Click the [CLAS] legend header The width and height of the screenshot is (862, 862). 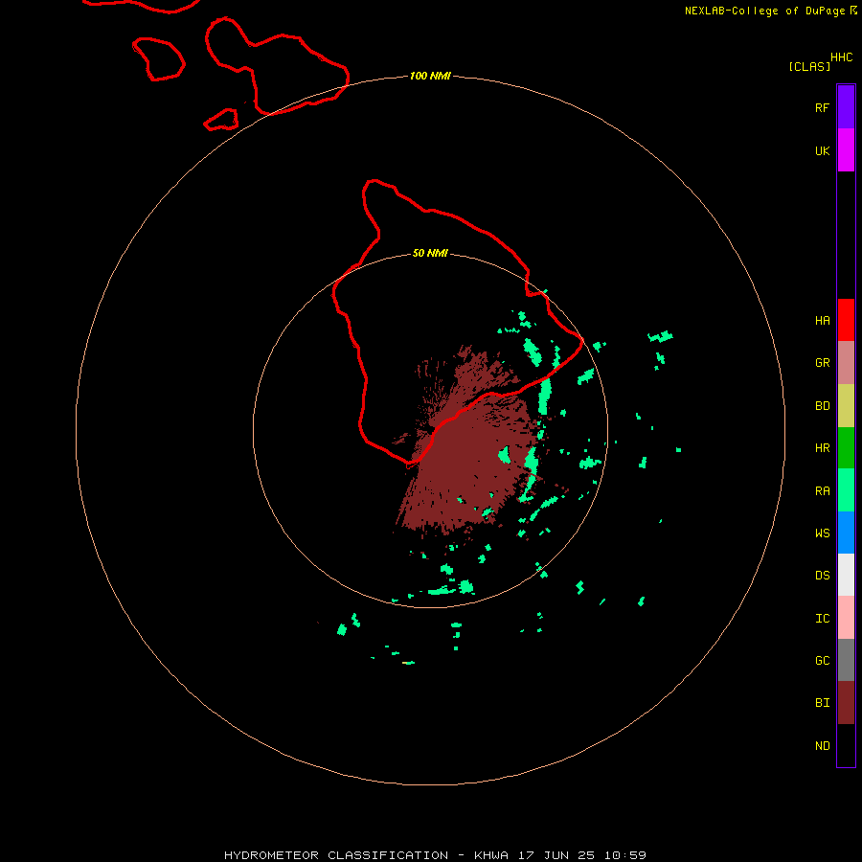point(809,66)
